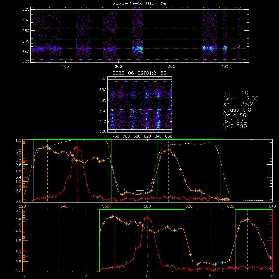
Task: Click the 'ipt2 590' readout
Action: point(235,126)
